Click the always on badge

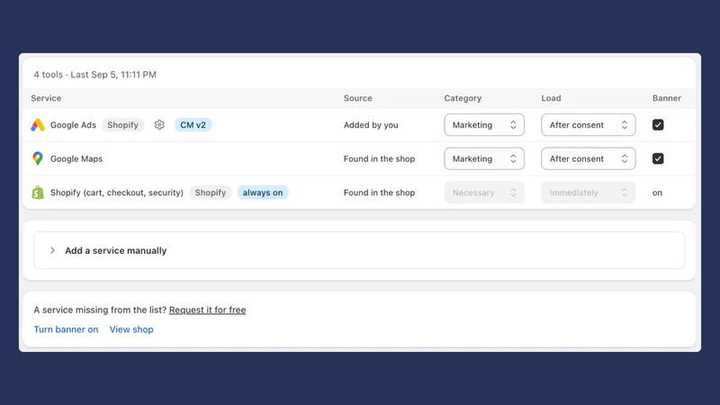263,193
